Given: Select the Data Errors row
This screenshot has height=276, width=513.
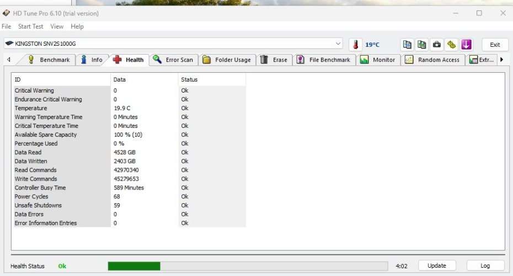Looking at the screenshot, I should pyautogui.click(x=129, y=214).
